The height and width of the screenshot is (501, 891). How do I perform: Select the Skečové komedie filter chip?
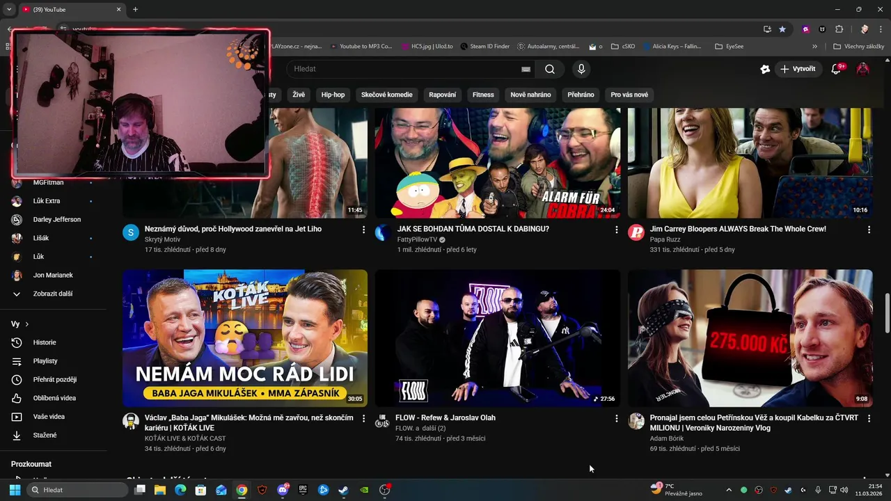pos(386,95)
